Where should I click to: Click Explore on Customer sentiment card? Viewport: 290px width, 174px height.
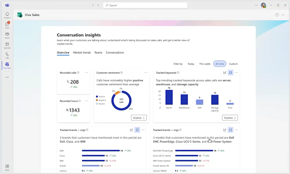click(139, 118)
